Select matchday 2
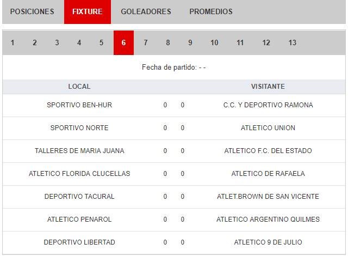348x256 pixels. tap(35, 42)
